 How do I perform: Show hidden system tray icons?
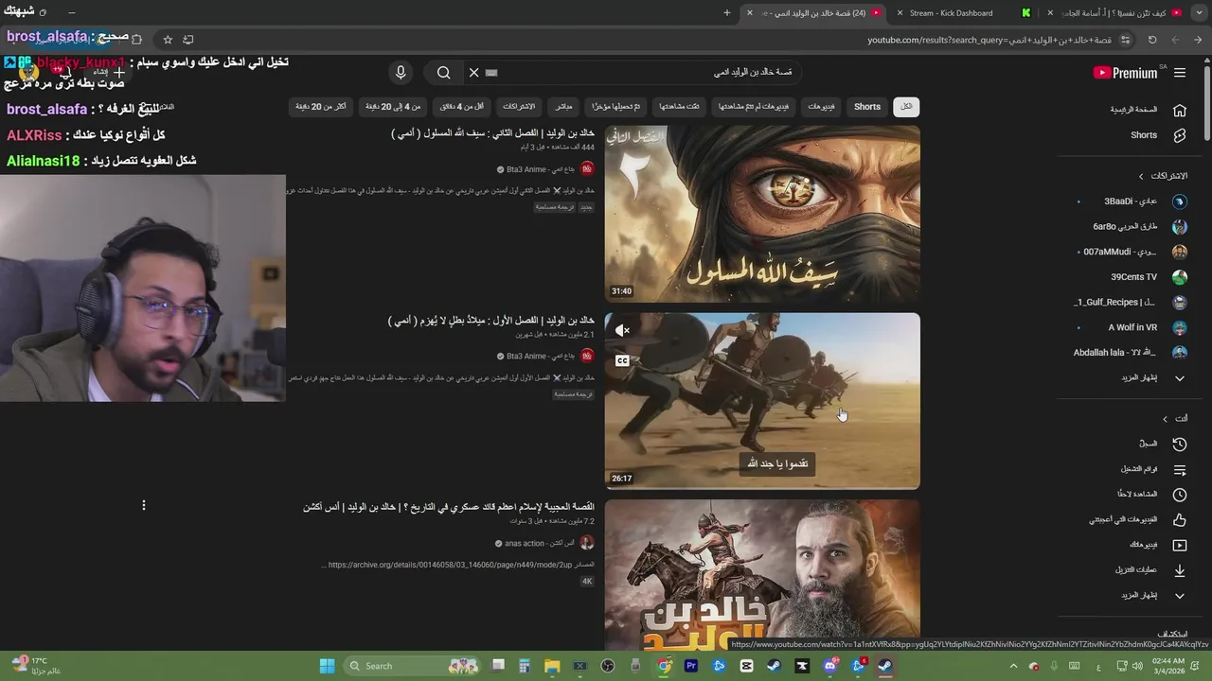1013,666
